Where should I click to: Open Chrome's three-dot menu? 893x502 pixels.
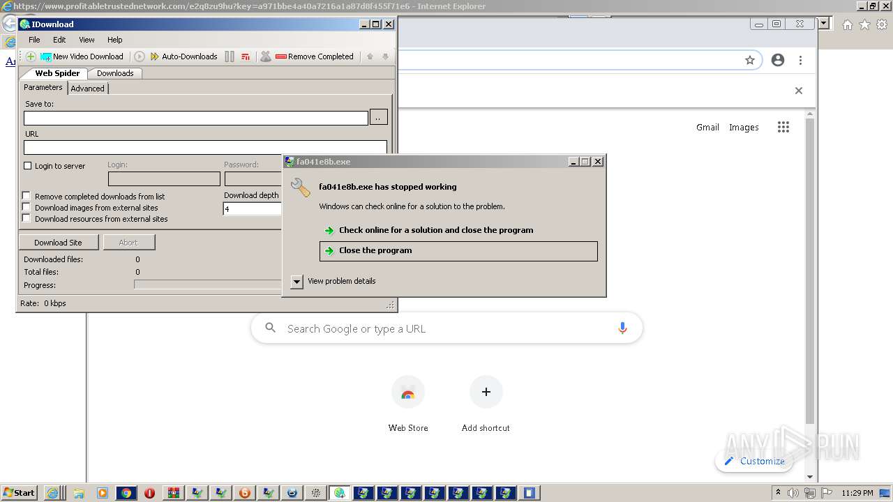(x=801, y=61)
